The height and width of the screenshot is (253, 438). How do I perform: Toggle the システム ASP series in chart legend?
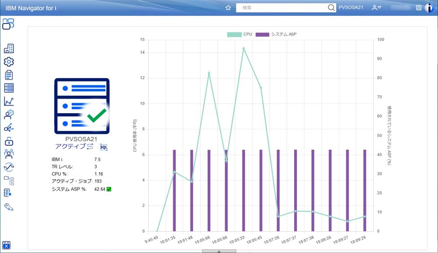point(276,35)
